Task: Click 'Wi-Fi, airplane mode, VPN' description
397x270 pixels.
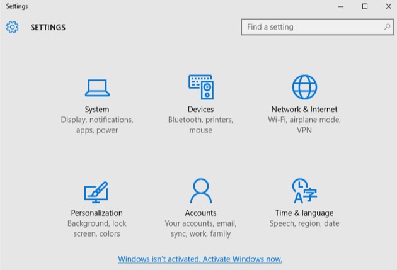Action: pyautogui.click(x=304, y=125)
